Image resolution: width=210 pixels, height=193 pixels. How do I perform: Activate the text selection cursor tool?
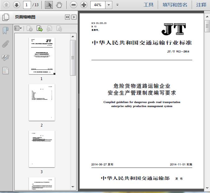pos(49,5)
